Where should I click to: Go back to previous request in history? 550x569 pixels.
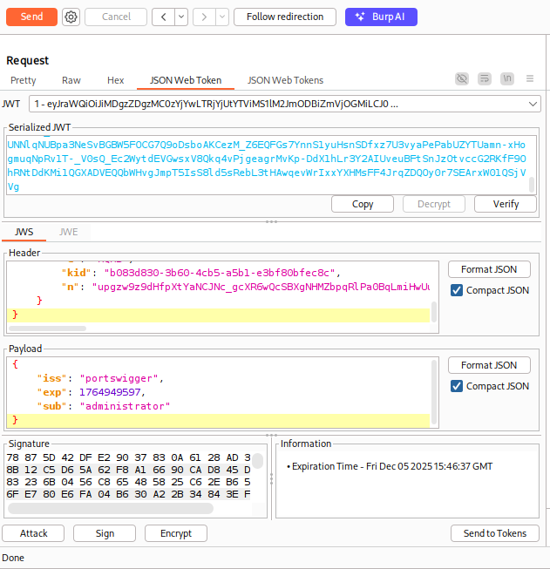point(163,17)
